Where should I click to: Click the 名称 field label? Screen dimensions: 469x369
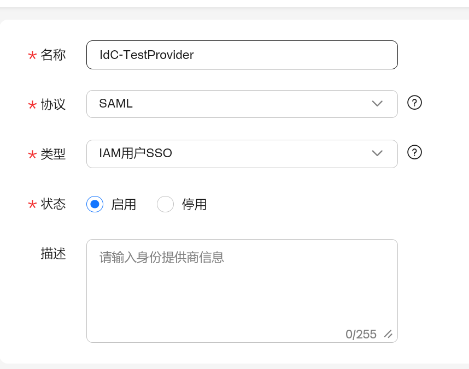click(x=53, y=55)
